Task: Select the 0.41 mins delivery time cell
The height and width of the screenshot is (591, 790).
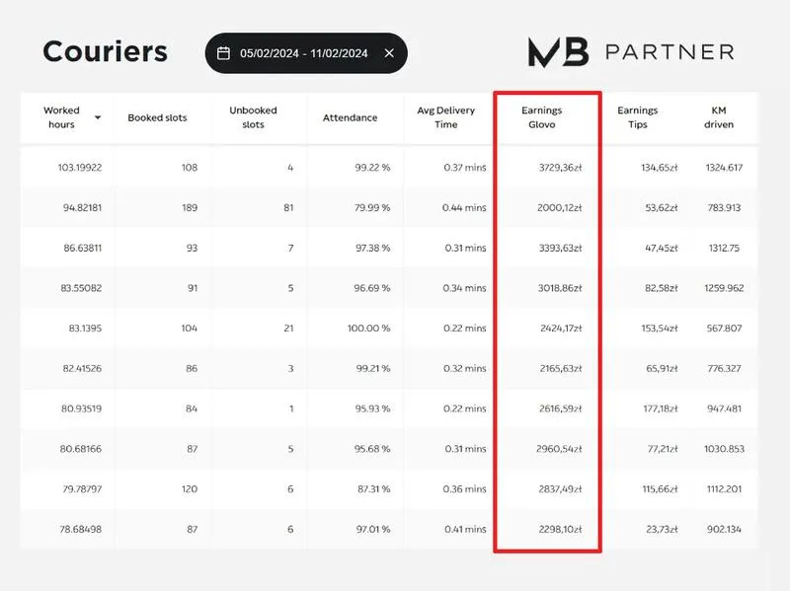Action: 463,531
